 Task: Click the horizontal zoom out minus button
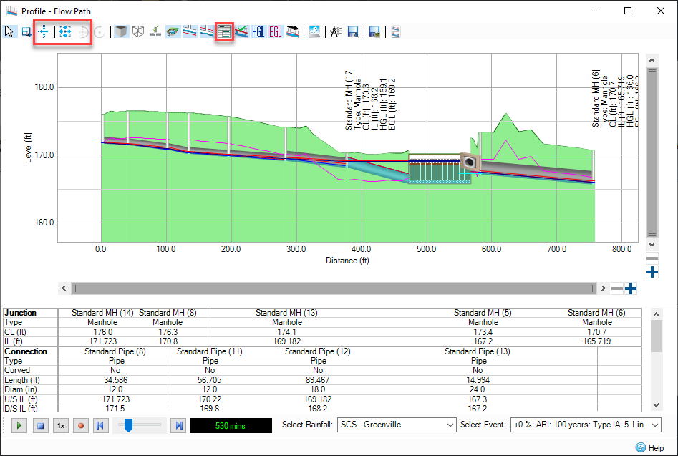point(617,288)
